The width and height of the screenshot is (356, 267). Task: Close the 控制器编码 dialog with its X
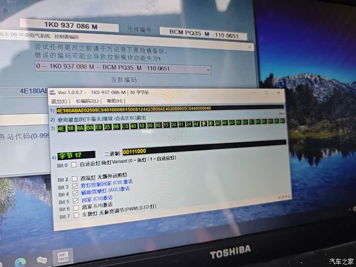(250, 47)
